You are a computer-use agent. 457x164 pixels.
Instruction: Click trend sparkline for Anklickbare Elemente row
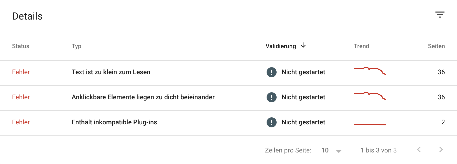[370, 96]
